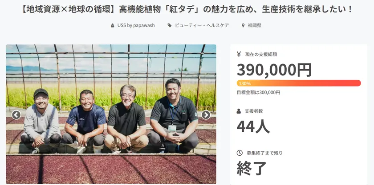Click the 44人 supporter count
Image resolution: width=374 pixels, height=185 pixels.
[x=253, y=127]
